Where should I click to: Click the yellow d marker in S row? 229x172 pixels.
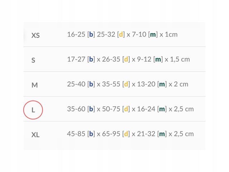(x=126, y=59)
